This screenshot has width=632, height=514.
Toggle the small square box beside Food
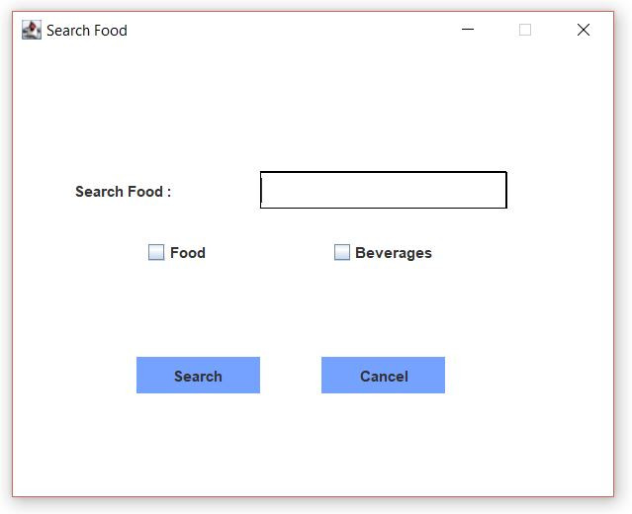click(x=156, y=253)
